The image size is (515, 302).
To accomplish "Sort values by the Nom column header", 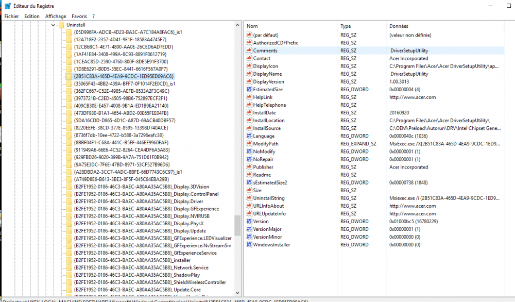I will (291, 26).
